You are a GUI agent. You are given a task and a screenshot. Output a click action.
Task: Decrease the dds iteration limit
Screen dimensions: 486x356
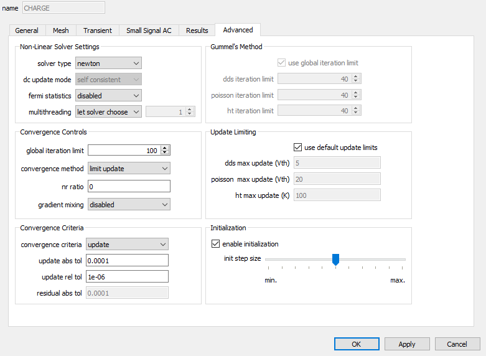tap(356, 81)
